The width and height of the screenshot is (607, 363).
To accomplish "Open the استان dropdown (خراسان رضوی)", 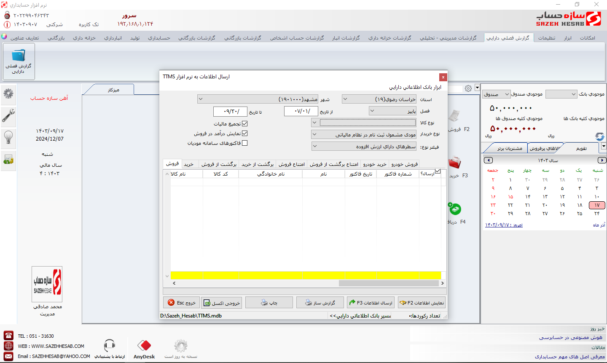I will click(x=379, y=99).
